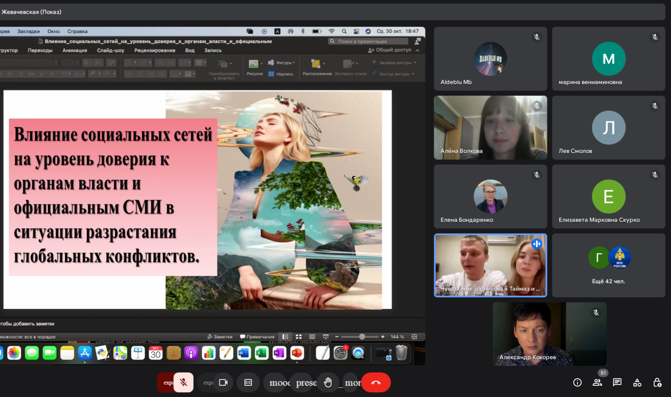Image resolution: width=671 pixels, height=397 pixels.
Task: Open the Переходы ribbon tab
Action: (x=40, y=50)
